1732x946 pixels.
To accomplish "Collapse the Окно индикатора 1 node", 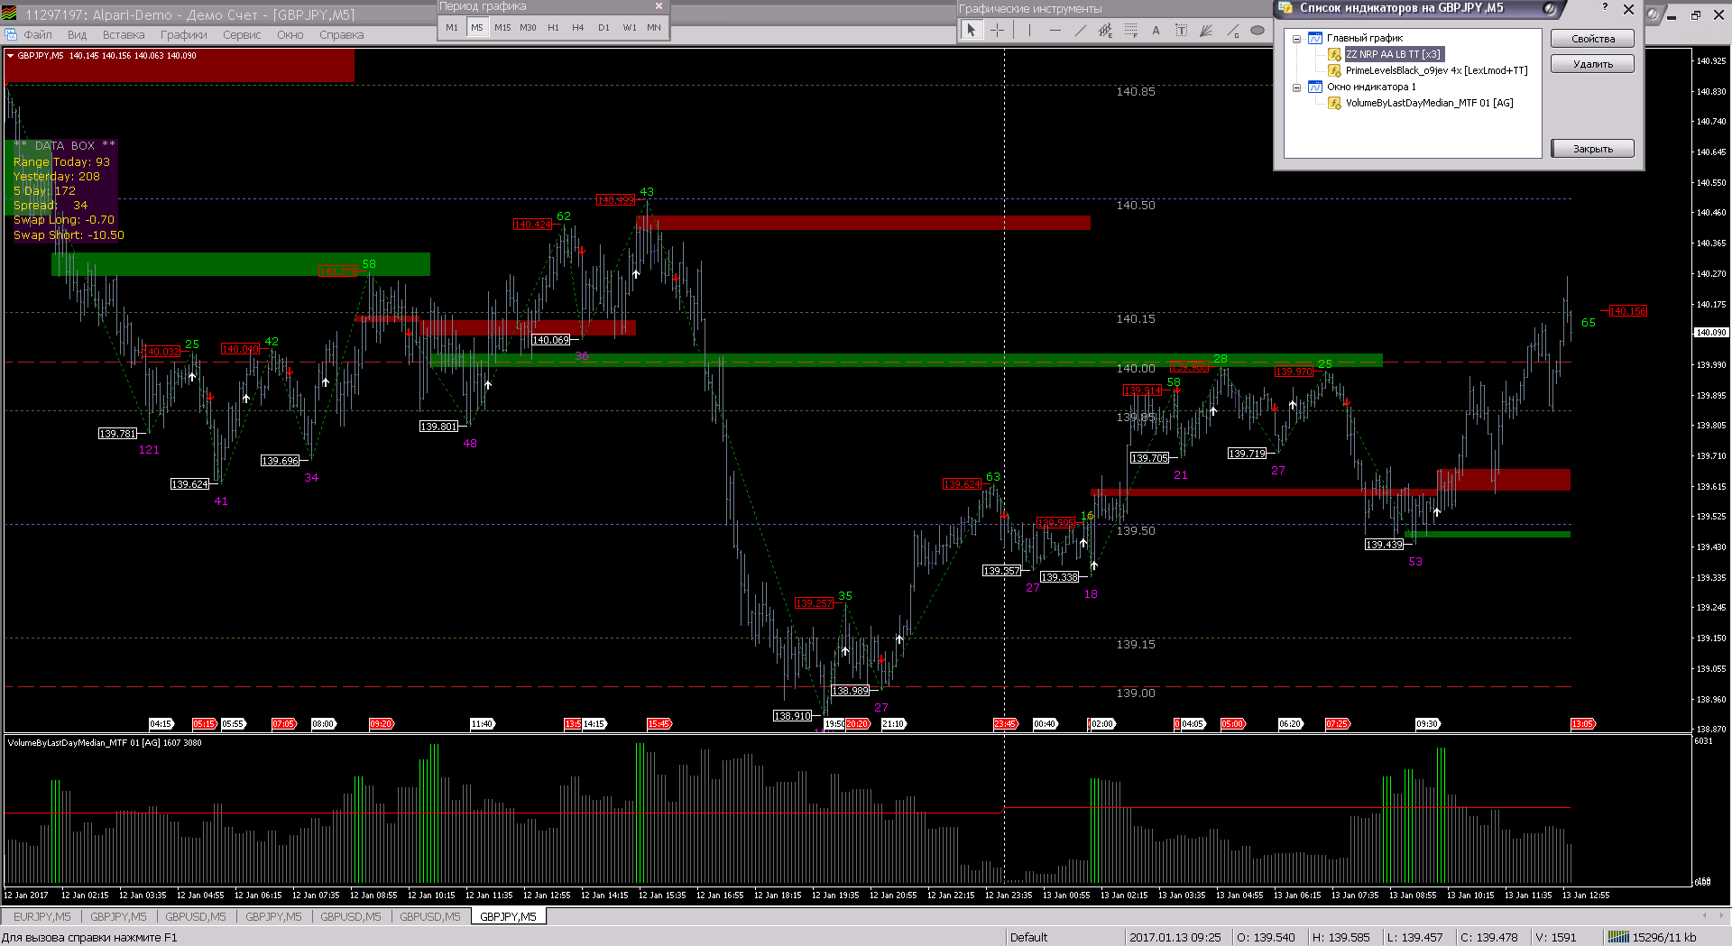I will pyautogui.click(x=1297, y=87).
